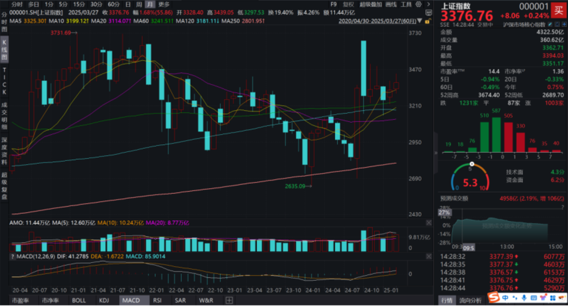Click the plus icon to add indicator
The height and width of the screenshot is (306, 568).
point(229,300)
